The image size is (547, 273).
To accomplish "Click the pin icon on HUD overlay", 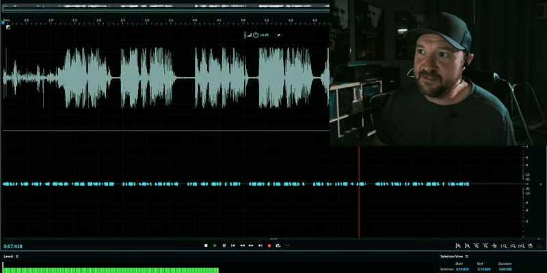I will pyautogui.click(x=278, y=35).
